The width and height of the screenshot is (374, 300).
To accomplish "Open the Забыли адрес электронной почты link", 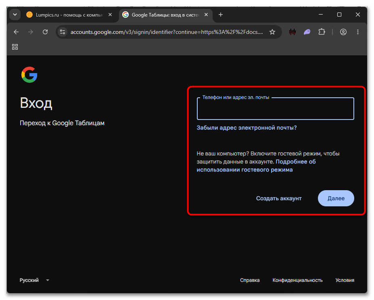I will tap(247, 128).
